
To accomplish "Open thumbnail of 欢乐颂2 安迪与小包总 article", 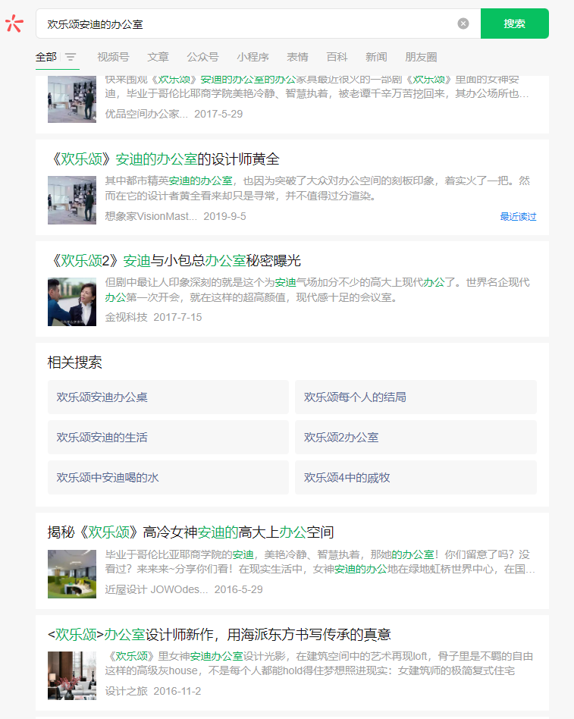I will coord(72,302).
